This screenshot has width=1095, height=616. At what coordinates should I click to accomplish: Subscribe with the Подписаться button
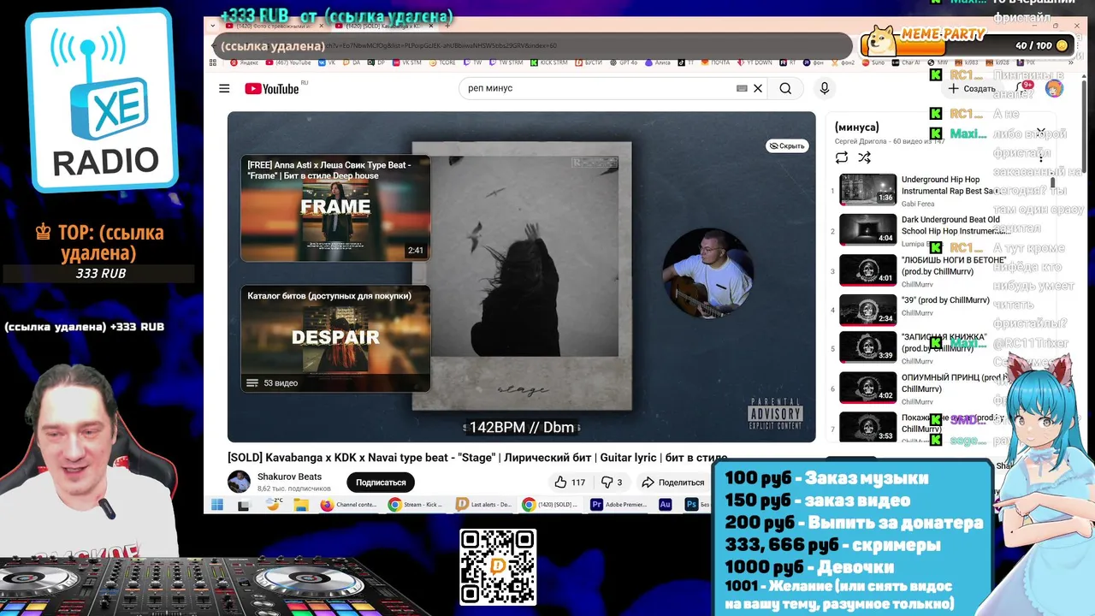coord(381,483)
